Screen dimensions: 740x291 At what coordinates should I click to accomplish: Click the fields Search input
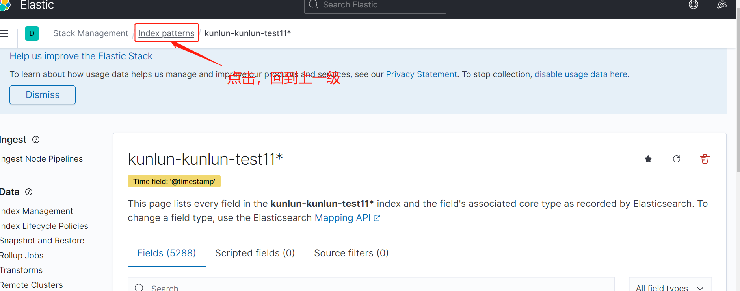371,284
